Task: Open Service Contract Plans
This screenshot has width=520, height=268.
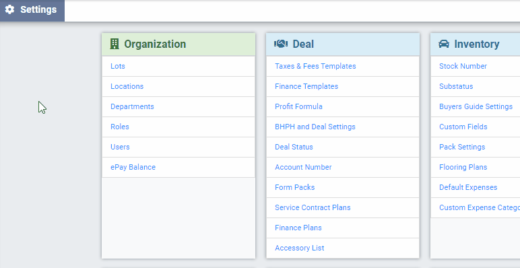Action: (313, 207)
